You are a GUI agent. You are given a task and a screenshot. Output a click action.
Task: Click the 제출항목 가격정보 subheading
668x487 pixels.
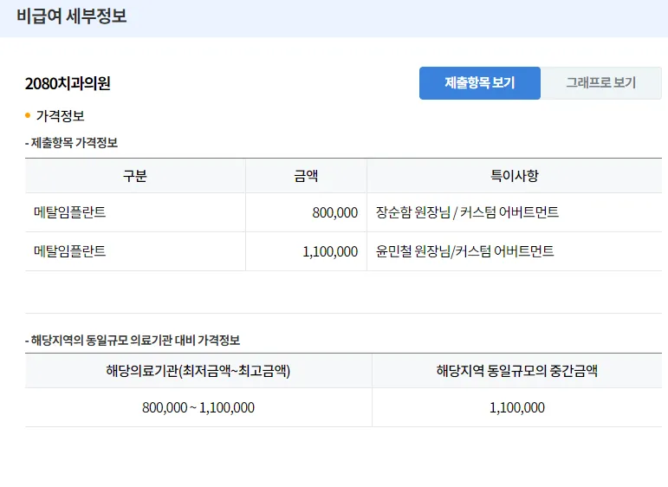pyautogui.click(x=71, y=143)
